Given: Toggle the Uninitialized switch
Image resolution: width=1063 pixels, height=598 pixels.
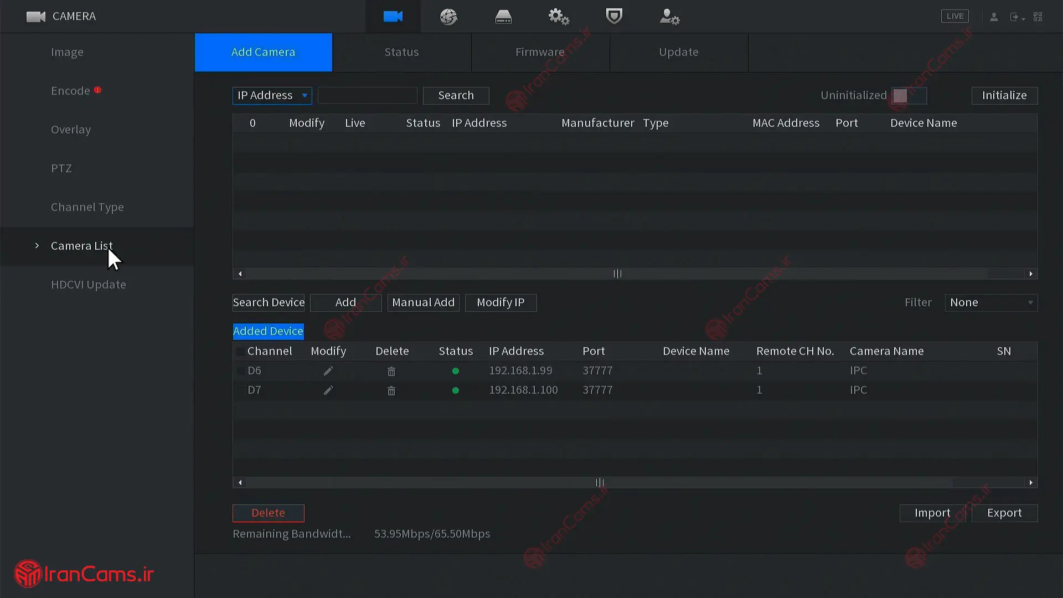Looking at the screenshot, I should [909, 95].
